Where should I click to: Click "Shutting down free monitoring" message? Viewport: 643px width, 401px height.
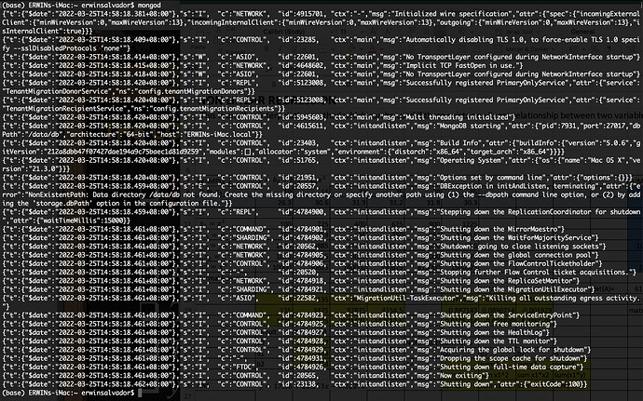pyautogui.click(x=497, y=323)
